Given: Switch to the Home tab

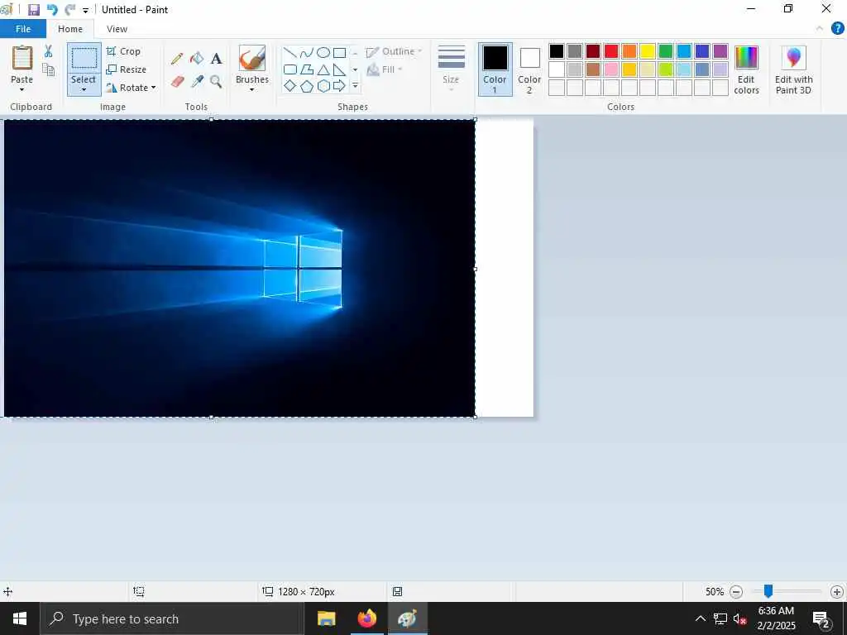Looking at the screenshot, I should (70, 29).
